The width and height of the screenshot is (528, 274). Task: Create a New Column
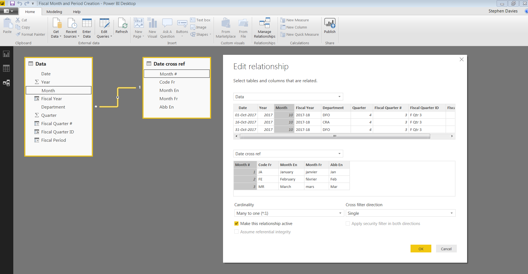(x=294, y=27)
